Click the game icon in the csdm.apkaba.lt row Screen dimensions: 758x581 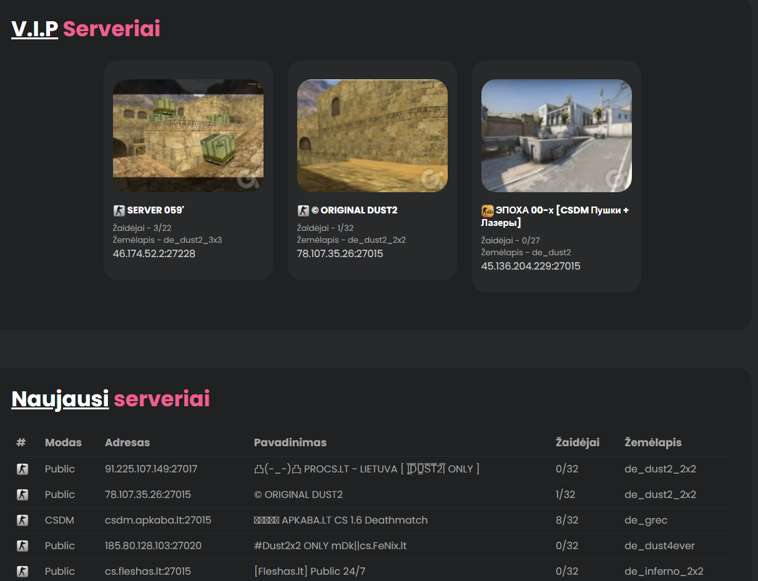coord(22,520)
